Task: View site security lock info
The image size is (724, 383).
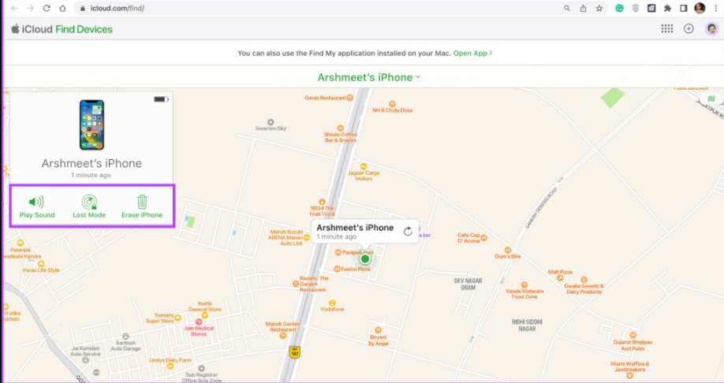Action: tap(83, 9)
